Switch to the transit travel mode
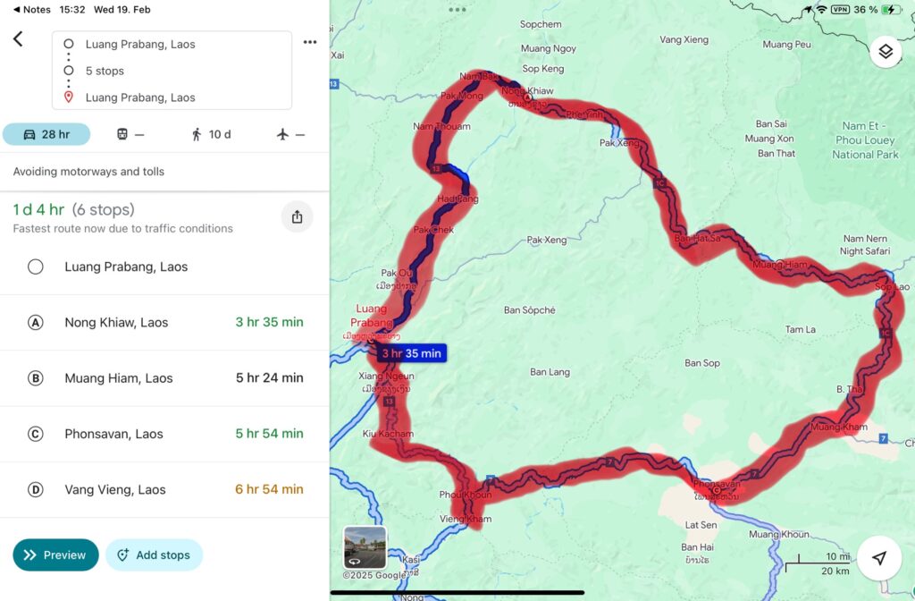This screenshot has height=601, width=915. [130, 134]
